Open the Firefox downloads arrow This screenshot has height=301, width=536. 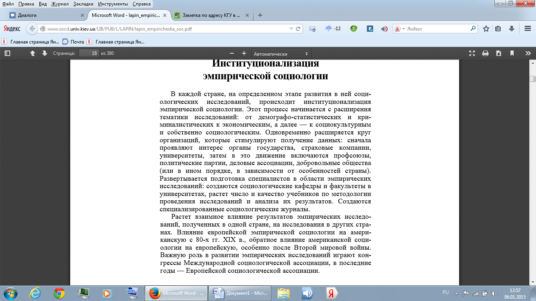point(512,29)
